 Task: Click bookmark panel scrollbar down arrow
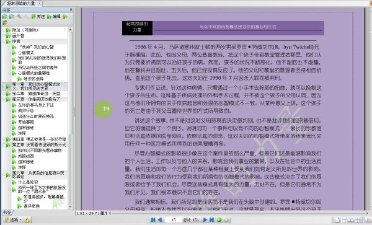pos(70,206)
